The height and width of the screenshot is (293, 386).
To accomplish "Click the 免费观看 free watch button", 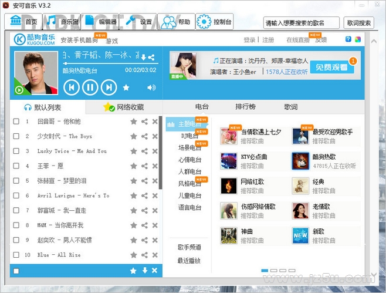I will [331, 67].
